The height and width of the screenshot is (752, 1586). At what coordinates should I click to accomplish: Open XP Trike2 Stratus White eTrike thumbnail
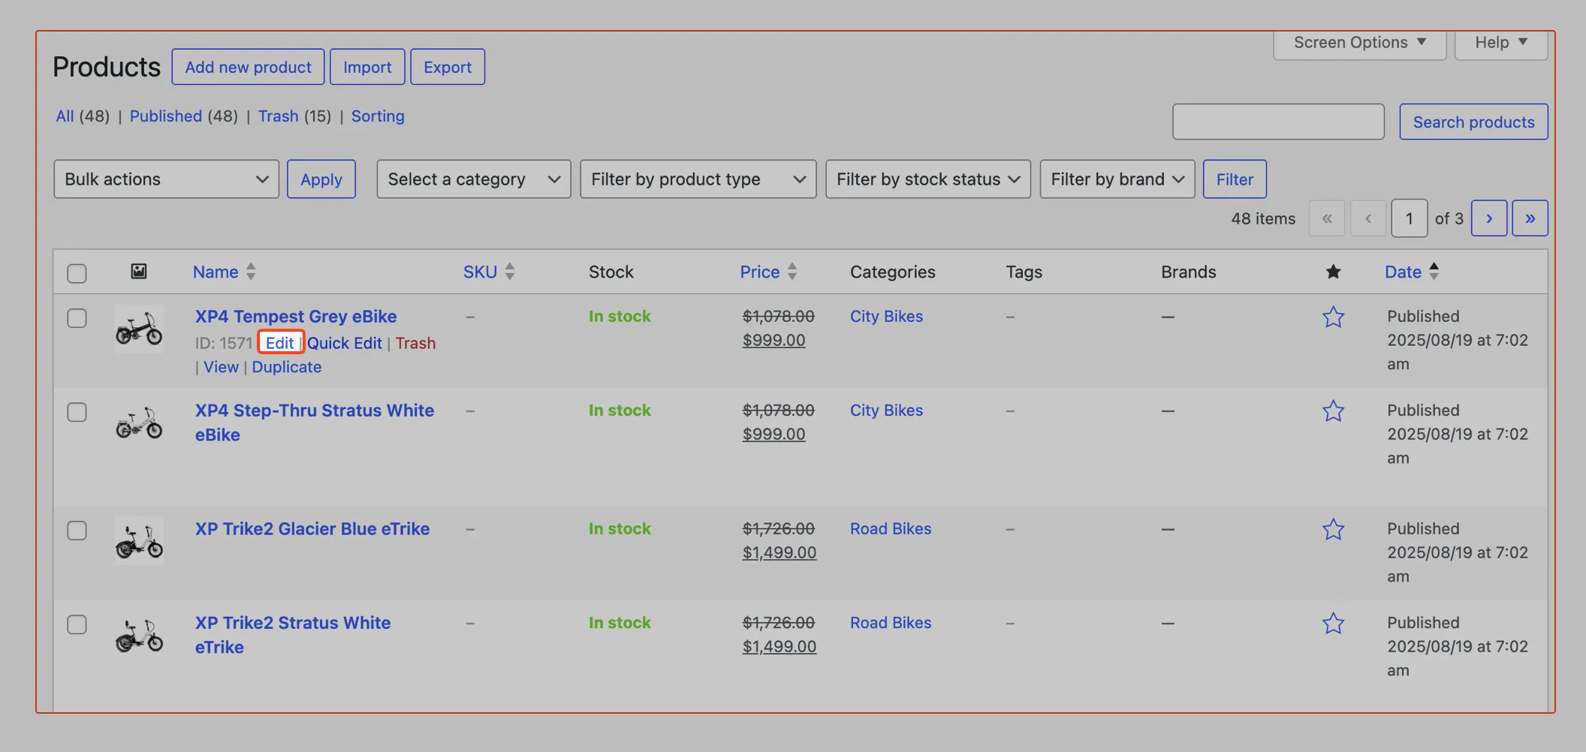click(139, 635)
